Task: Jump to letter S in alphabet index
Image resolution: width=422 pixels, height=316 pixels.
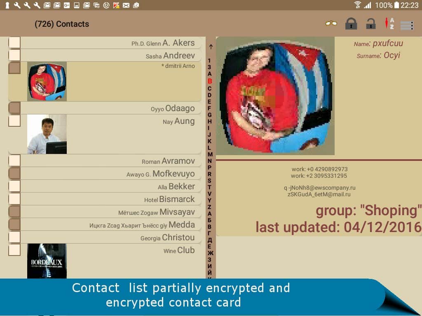Action: 210,180
